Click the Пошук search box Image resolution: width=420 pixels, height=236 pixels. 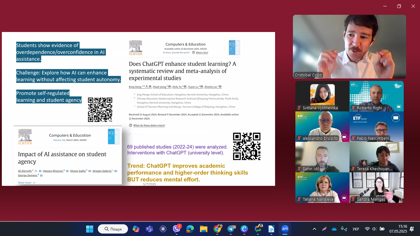(113, 229)
